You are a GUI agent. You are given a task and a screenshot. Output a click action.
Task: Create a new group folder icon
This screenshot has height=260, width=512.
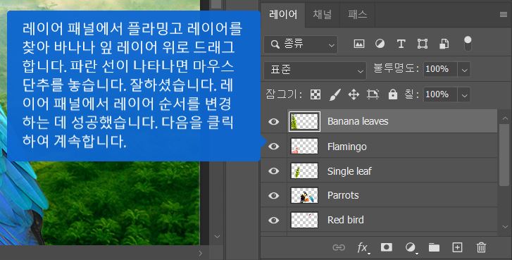point(434,247)
